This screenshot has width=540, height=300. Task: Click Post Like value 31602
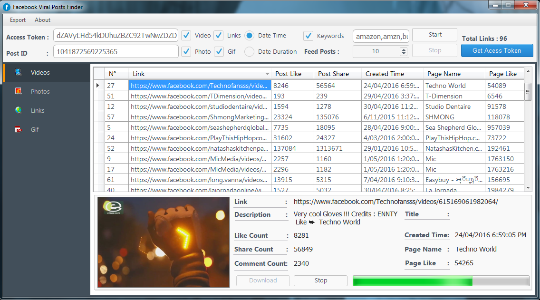click(292, 138)
